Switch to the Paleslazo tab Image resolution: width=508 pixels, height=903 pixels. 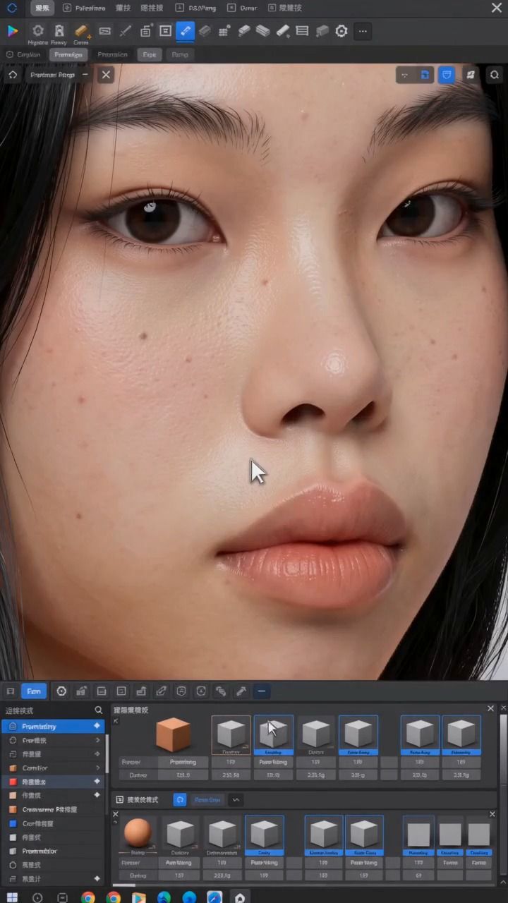(x=85, y=8)
